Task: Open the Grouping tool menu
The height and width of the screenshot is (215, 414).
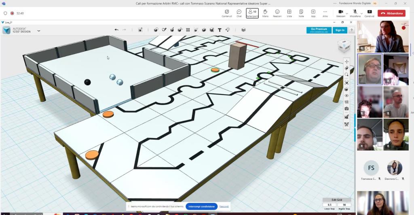Action: coord(196,30)
